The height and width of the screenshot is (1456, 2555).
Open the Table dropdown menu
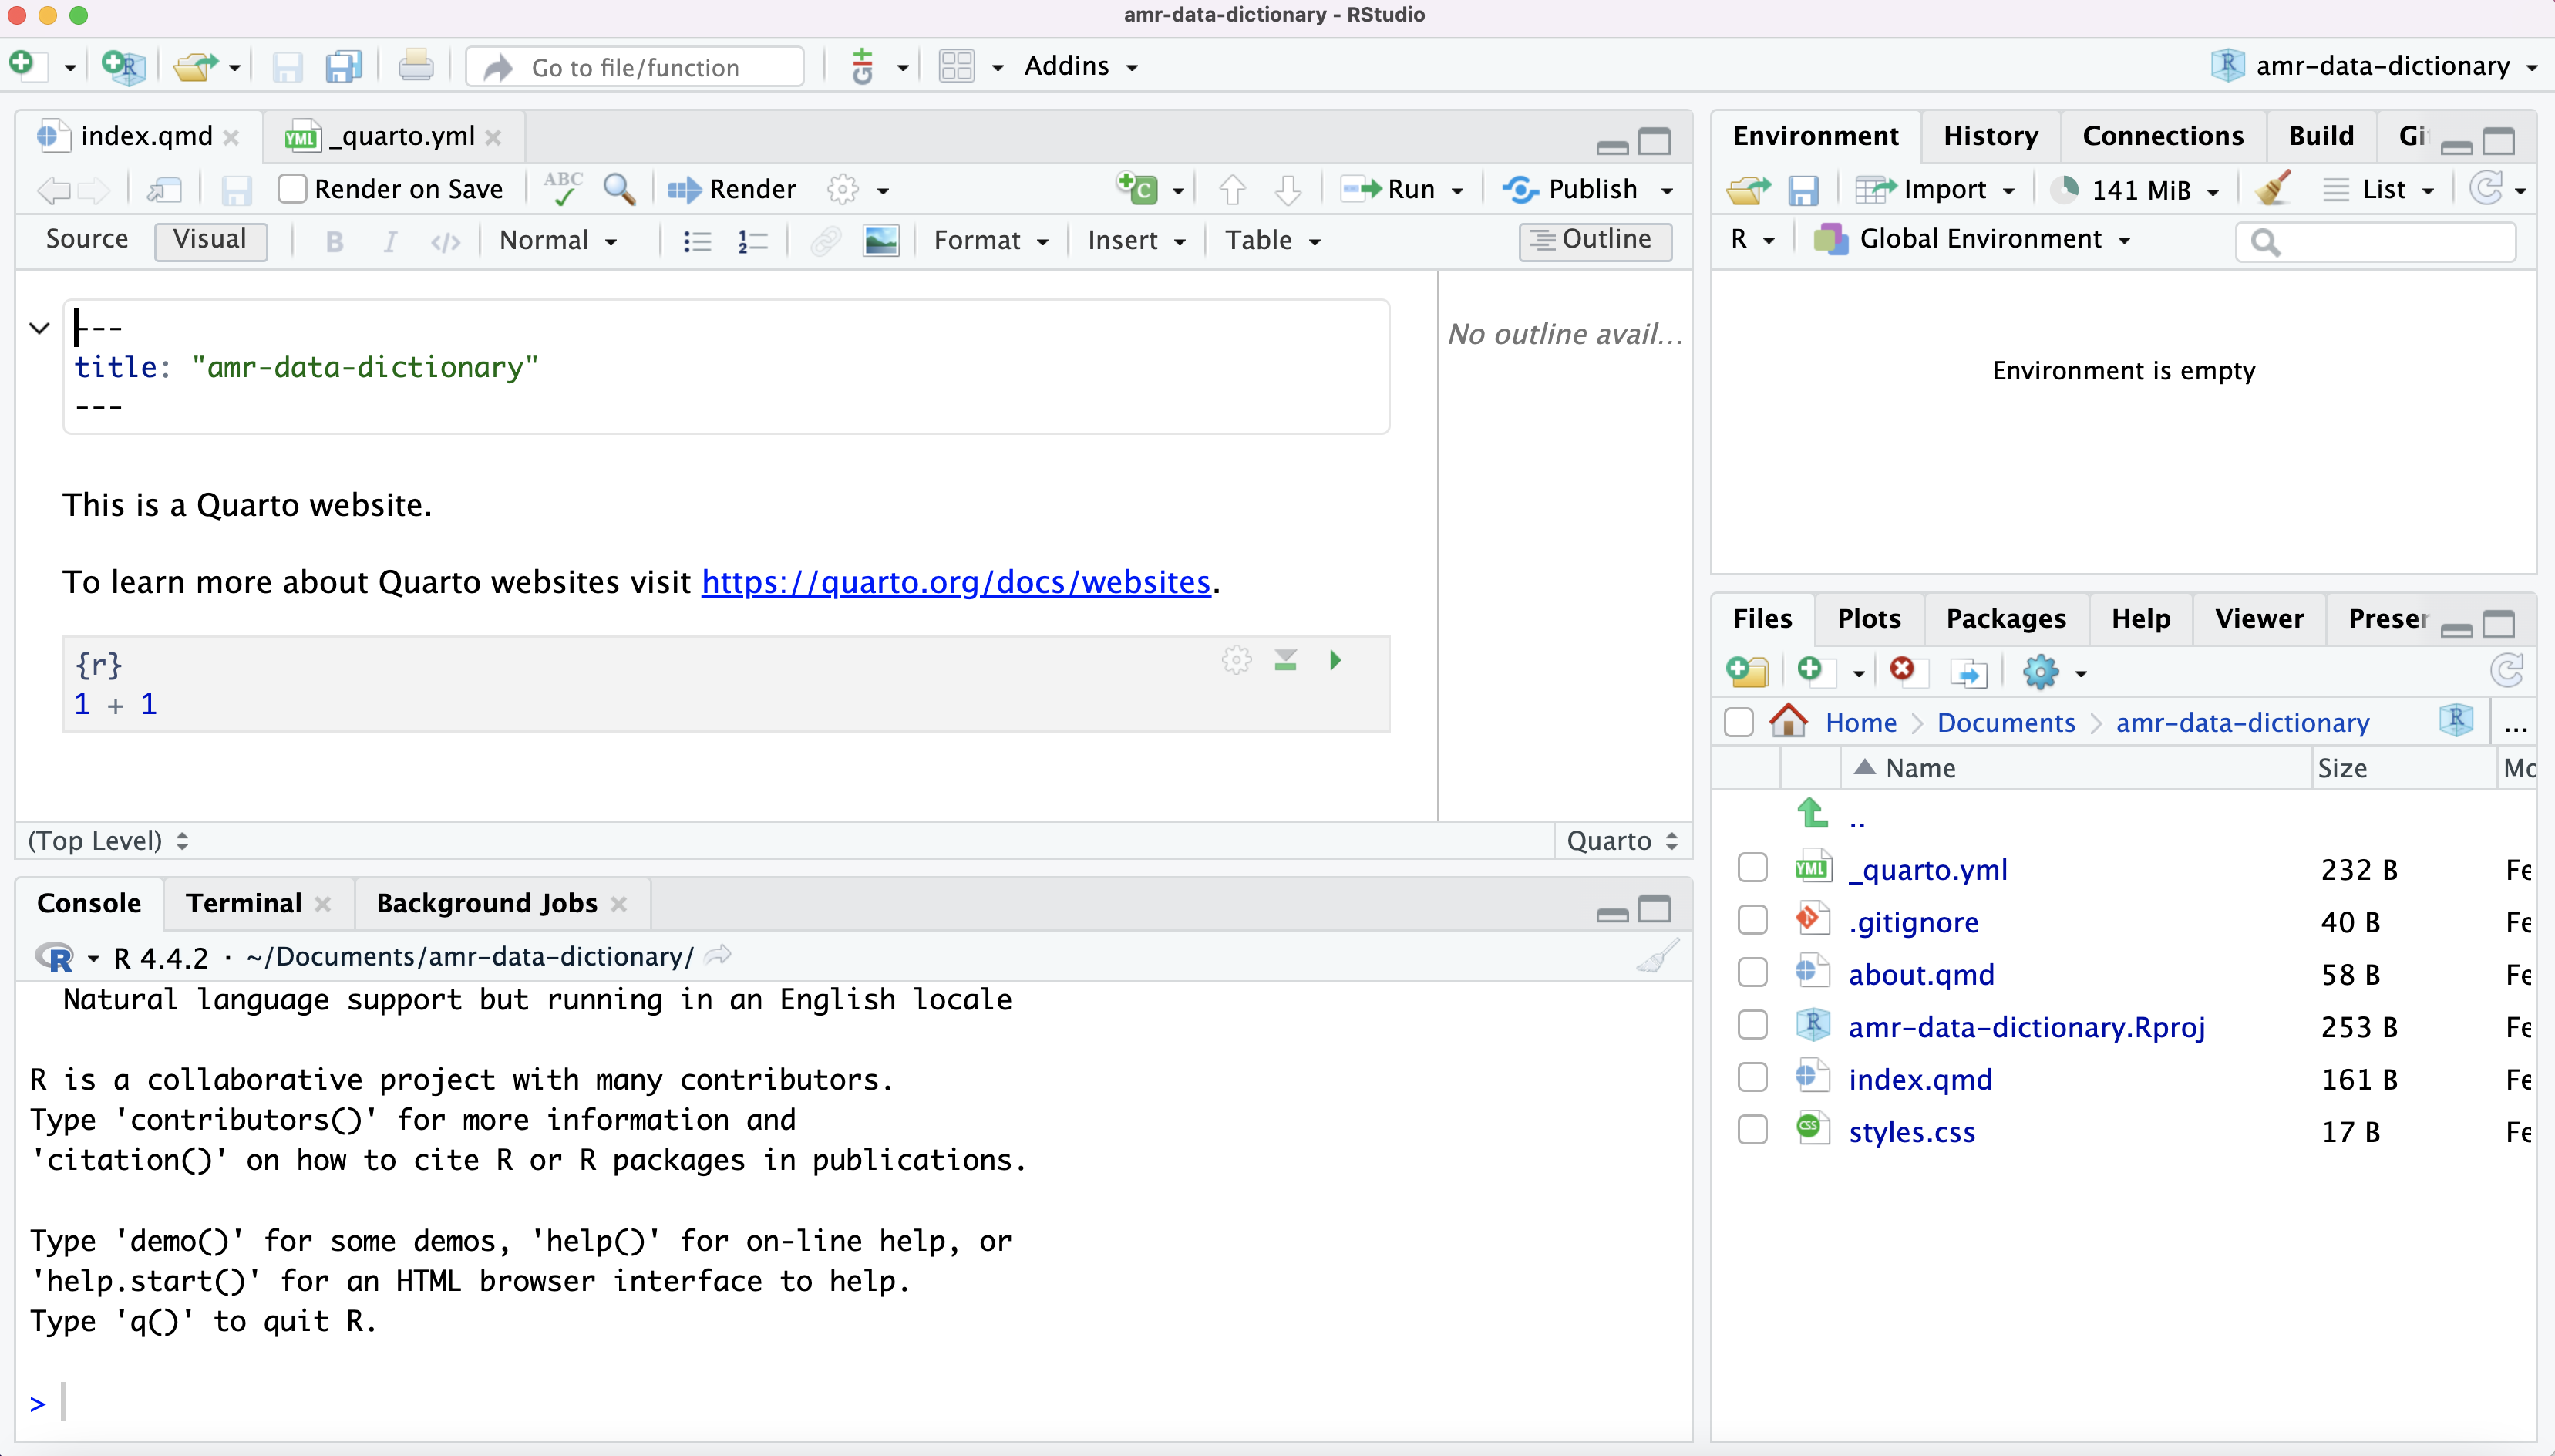point(1273,241)
